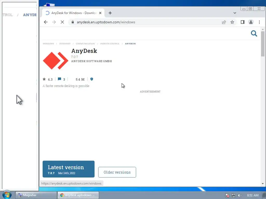
Task: Switch to Chrome anydesk uptodown taskbar button
Action: (78, 195)
